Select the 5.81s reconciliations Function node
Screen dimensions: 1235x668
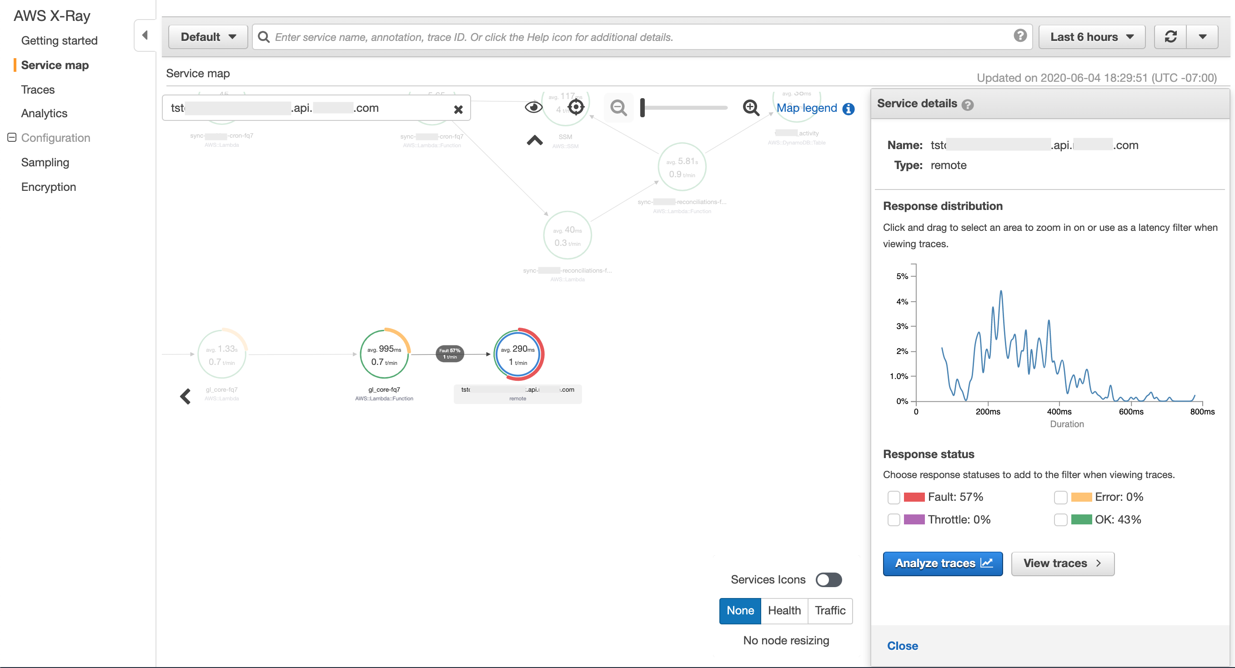682,167
